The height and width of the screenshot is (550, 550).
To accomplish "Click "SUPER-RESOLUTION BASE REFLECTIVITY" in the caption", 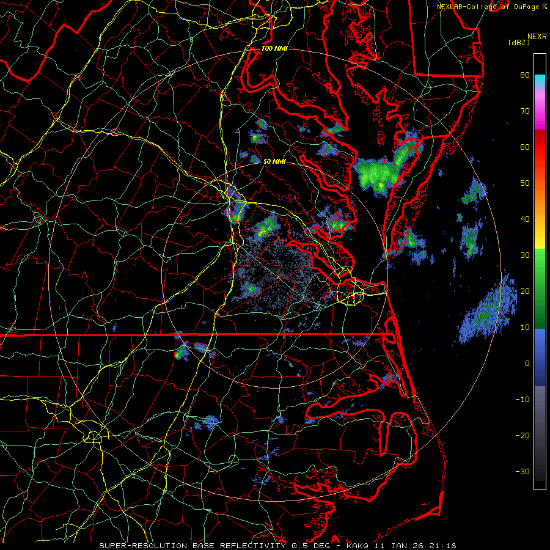I will point(193,546).
